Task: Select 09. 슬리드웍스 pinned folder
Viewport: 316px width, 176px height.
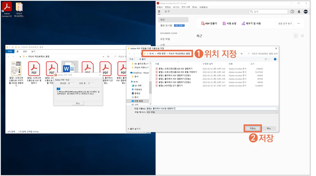Action: pos(140,64)
